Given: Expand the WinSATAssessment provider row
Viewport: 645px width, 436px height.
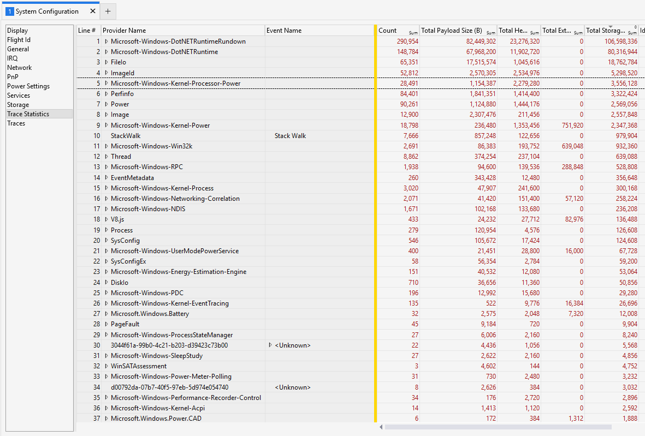Looking at the screenshot, I should pos(106,366).
